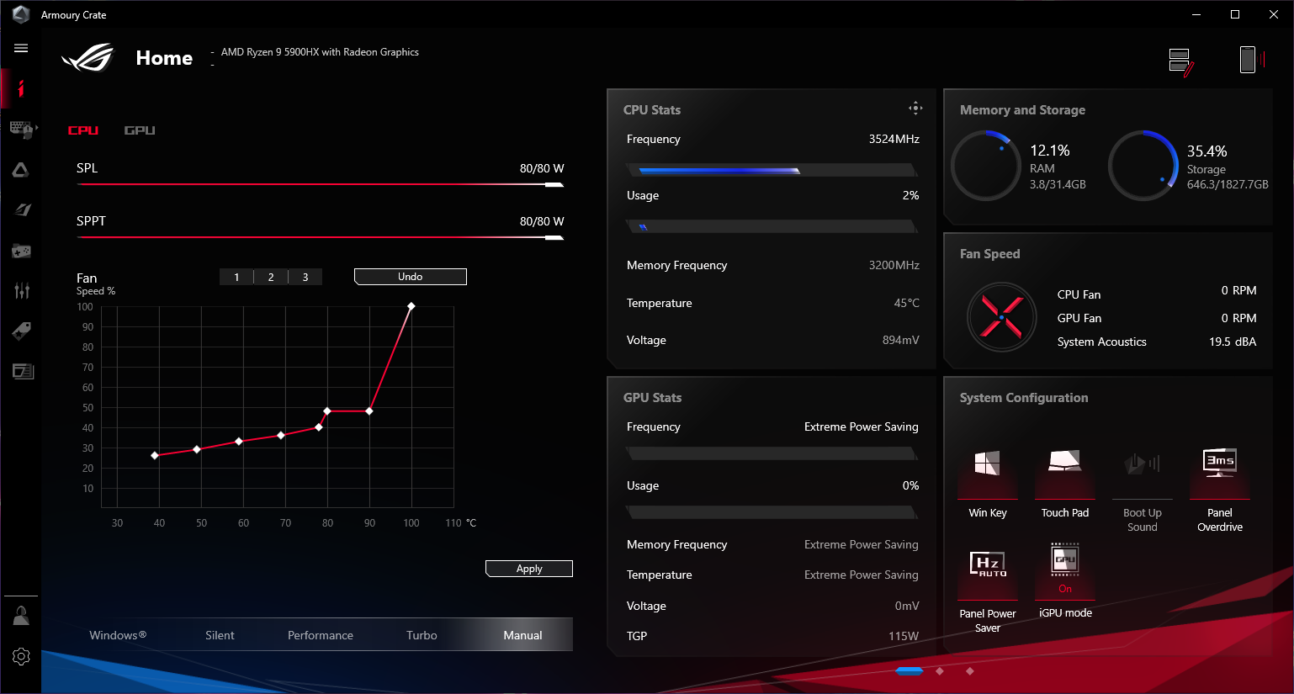
Task: Switch to the GPU tab
Action: coord(140,130)
